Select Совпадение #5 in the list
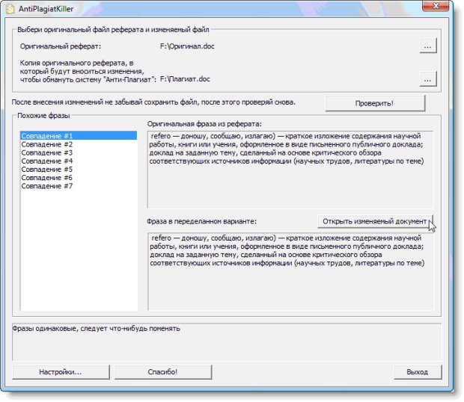The image size is (464, 402). [x=79, y=170]
